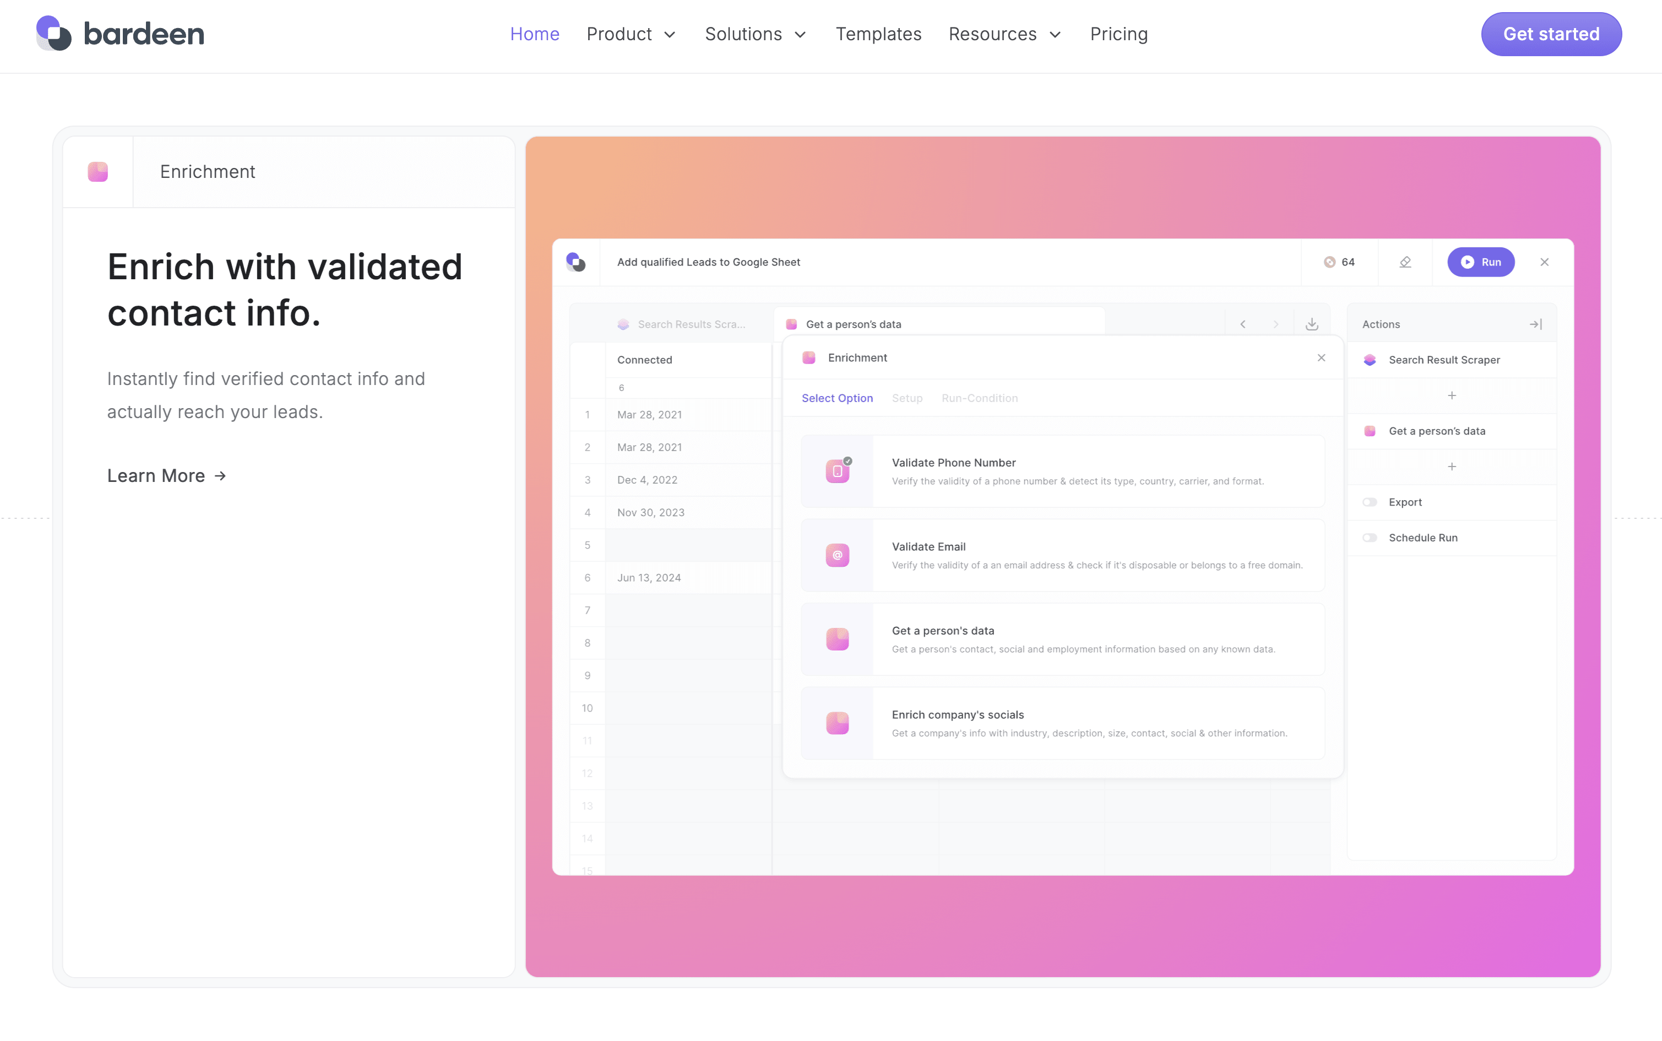Screen dimensions: 1662x1041
Task: Click the Dec 4, 2022 cell
Action: (688, 480)
